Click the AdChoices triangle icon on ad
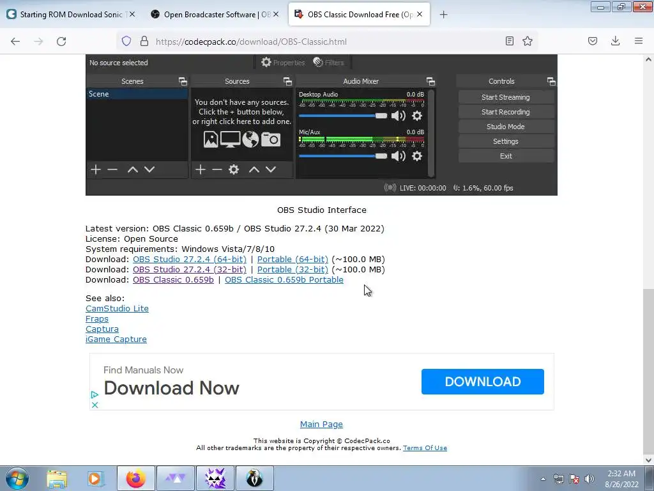The width and height of the screenshot is (654, 491). [95, 394]
